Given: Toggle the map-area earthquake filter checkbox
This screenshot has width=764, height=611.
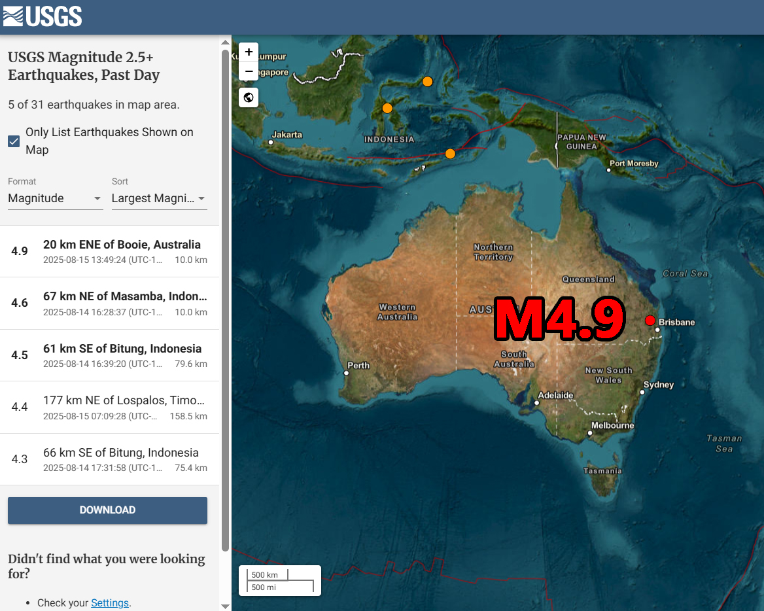Looking at the screenshot, I should tap(14, 141).
